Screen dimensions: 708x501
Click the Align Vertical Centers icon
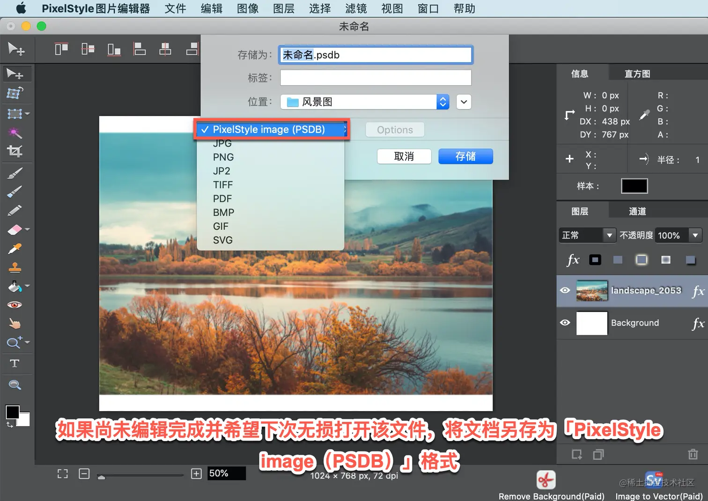click(x=88, y=49)
